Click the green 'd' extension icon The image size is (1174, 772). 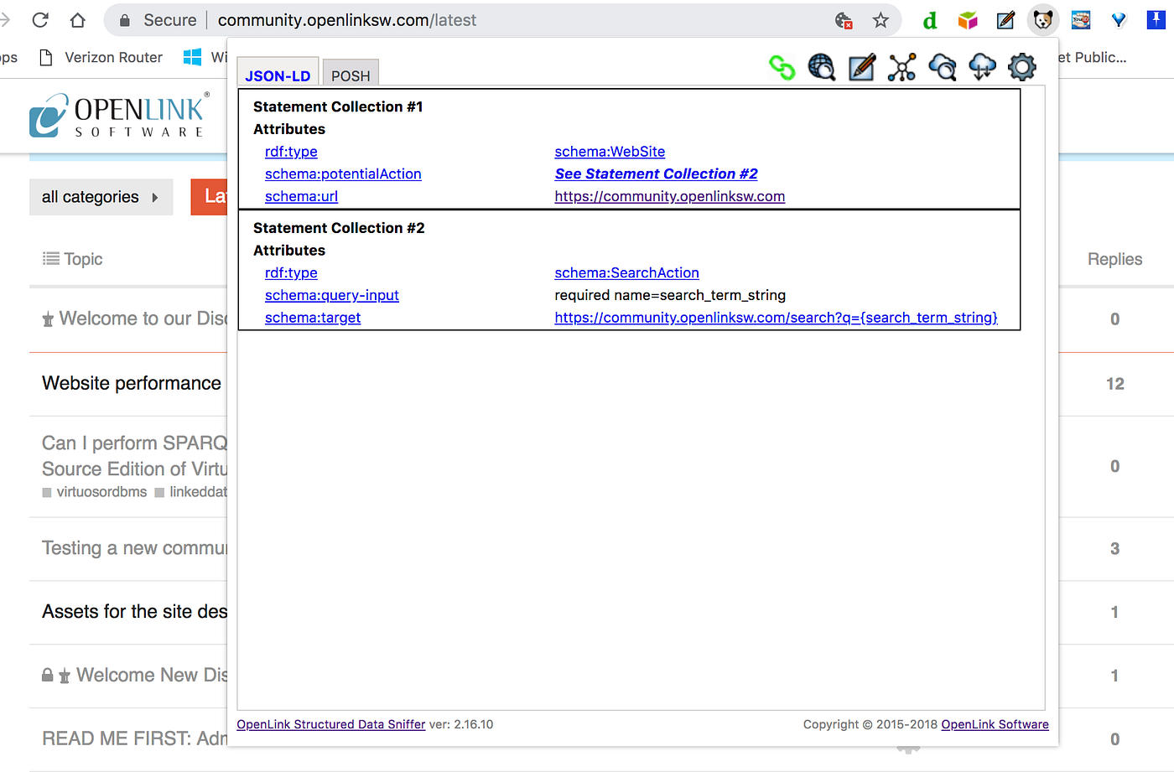click(x=929, y=20)
